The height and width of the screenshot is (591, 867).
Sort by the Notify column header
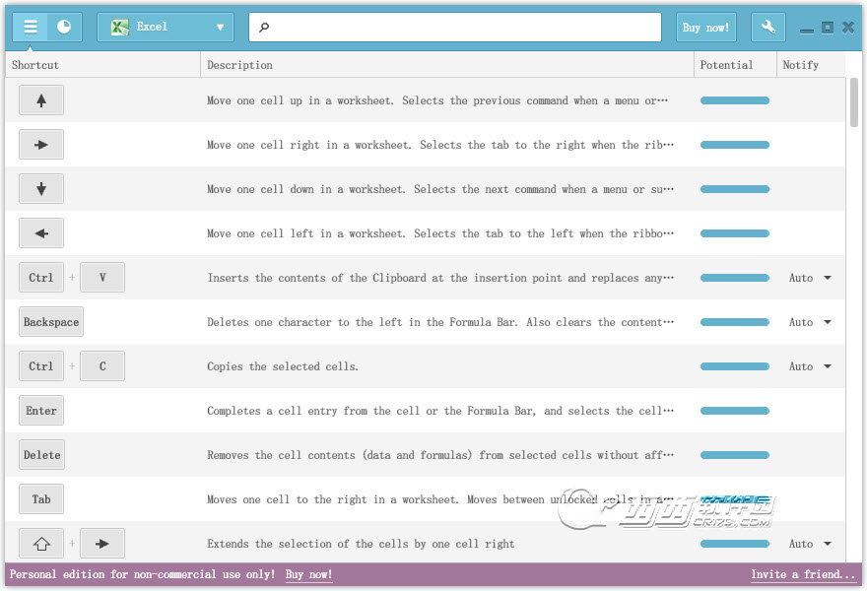811,65
